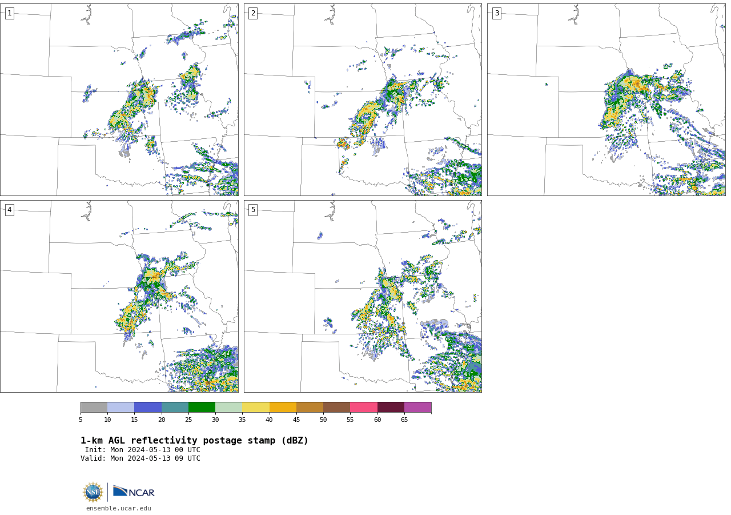The image size is (731, 515).
Task: Click the panel number 4 label
Action: point(10,210)
